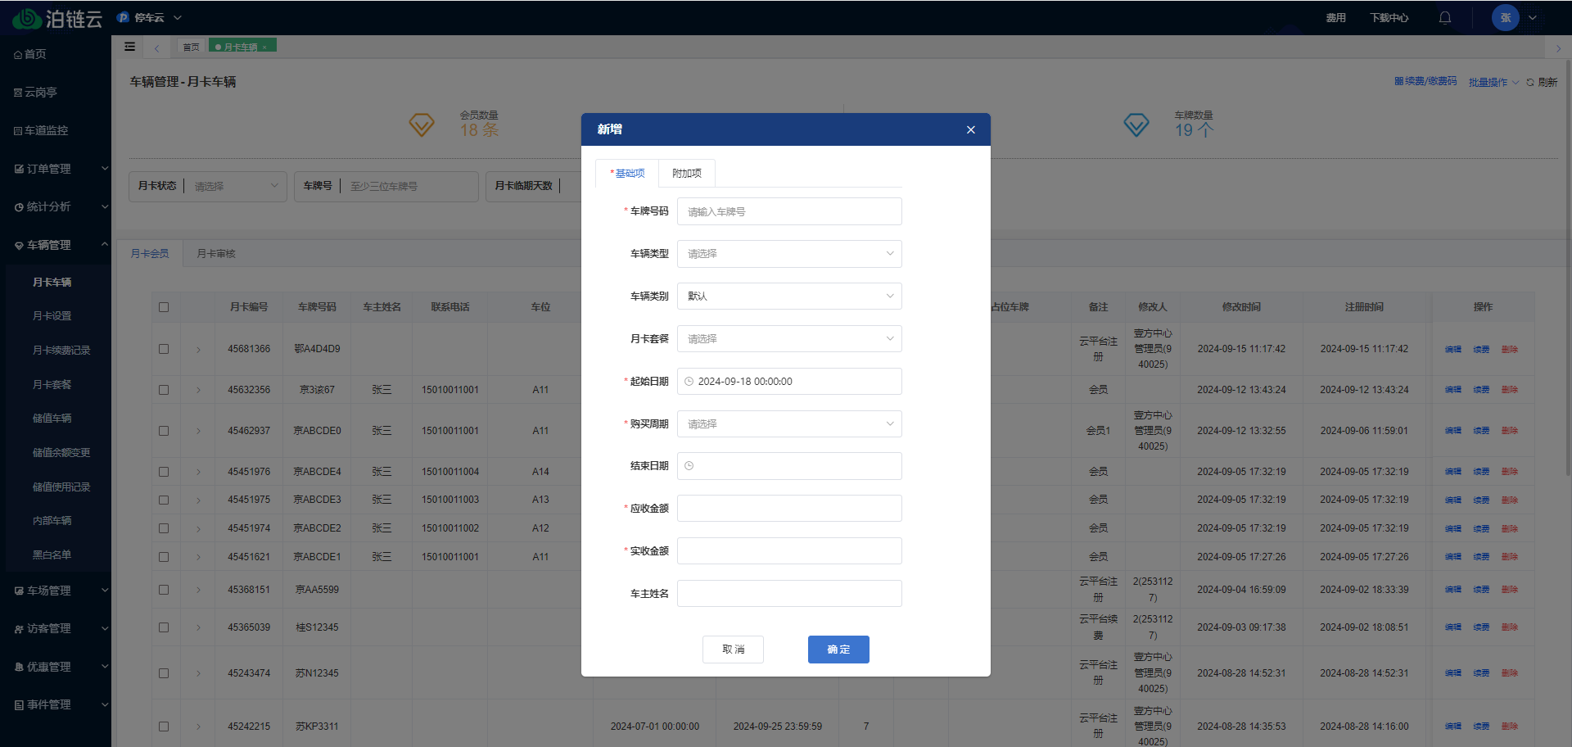Click 续费 for record 45462937
The height and width of the screenshot is (747, 1572).
tap(1481, 431)
